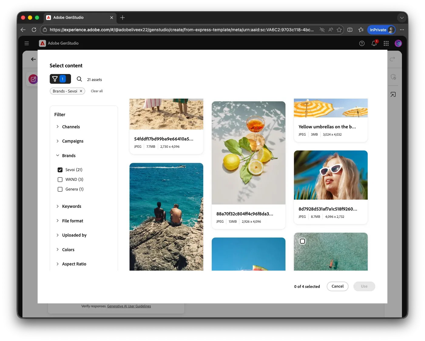Open a new browser tab
This screenshot has height=341, width=425.
[123, 18]
